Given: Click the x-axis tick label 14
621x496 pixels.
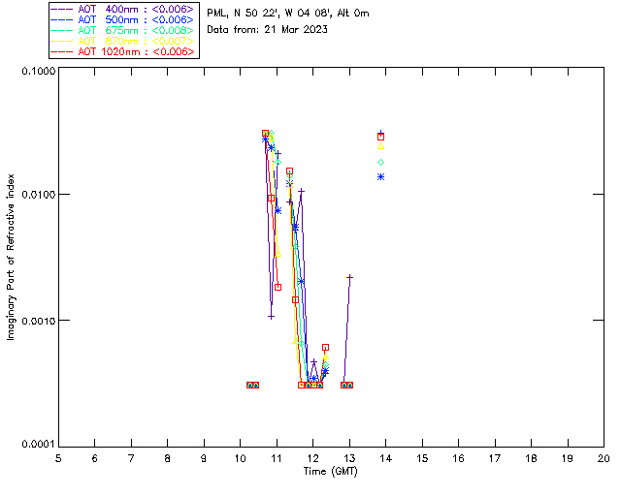Looking at the screenshot, I should click(386, 458).
